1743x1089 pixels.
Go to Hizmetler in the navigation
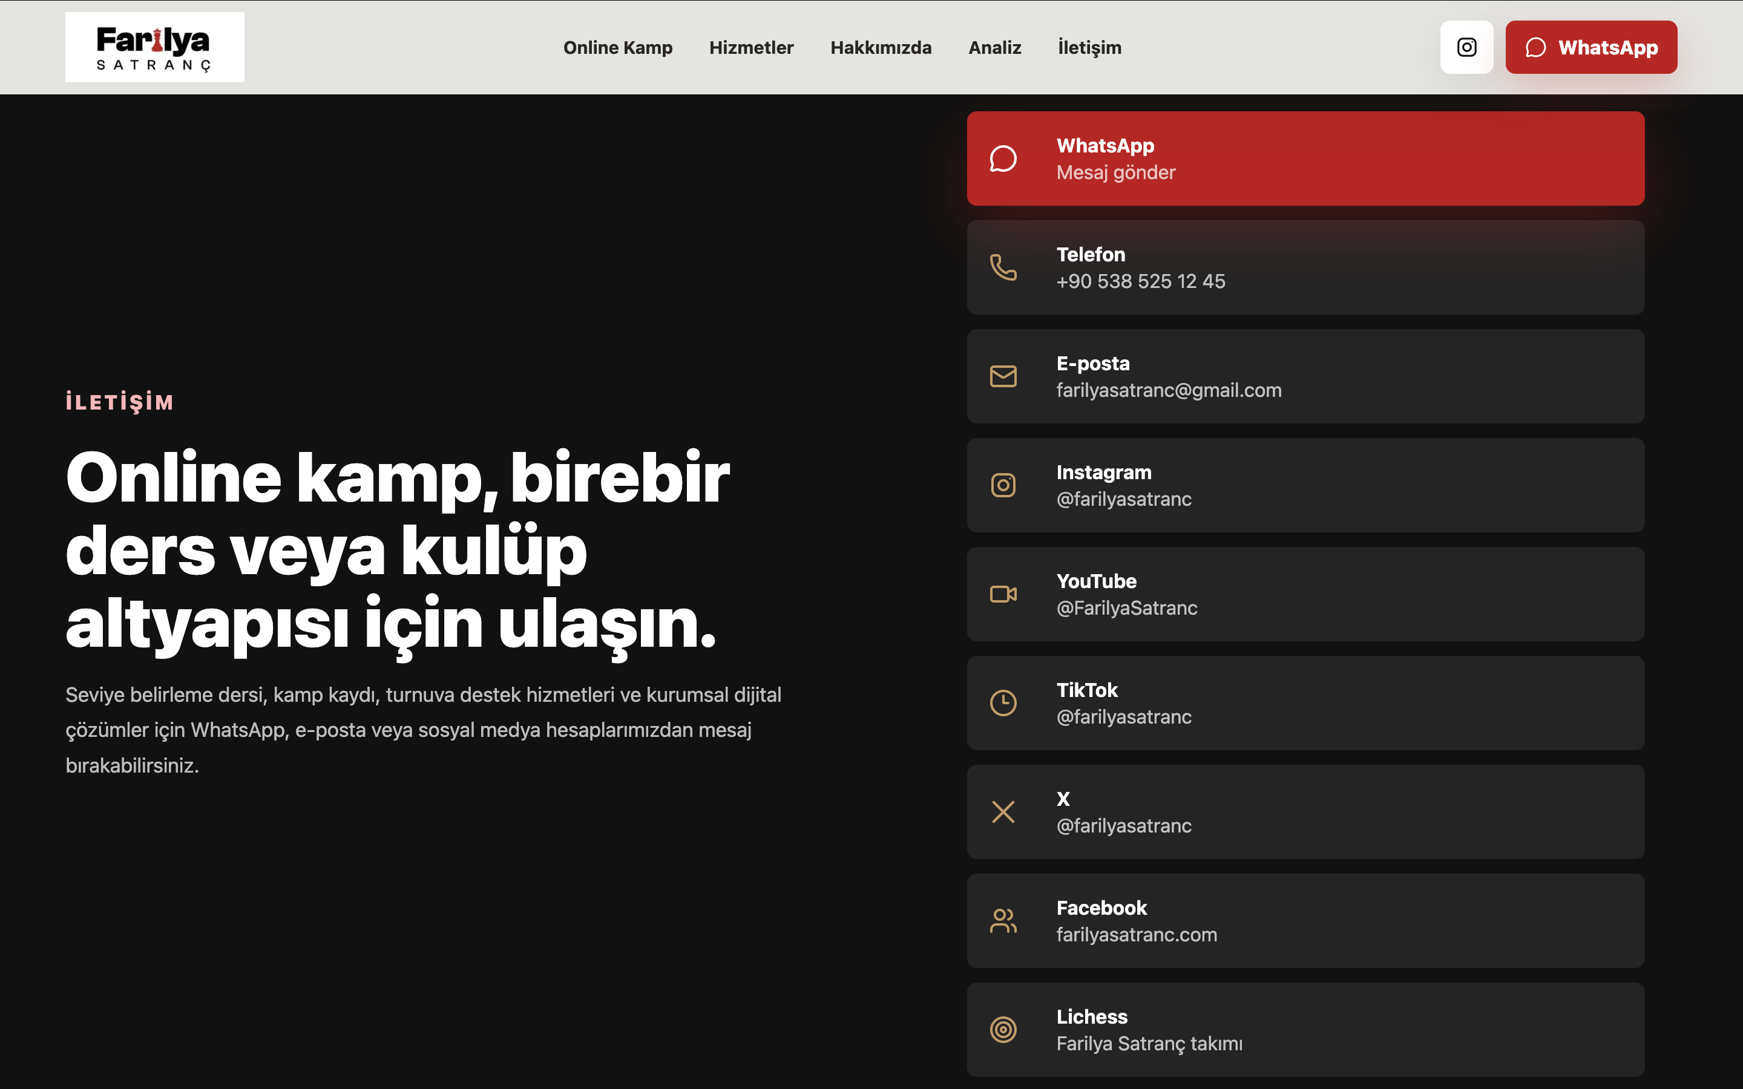coord(751,48)
